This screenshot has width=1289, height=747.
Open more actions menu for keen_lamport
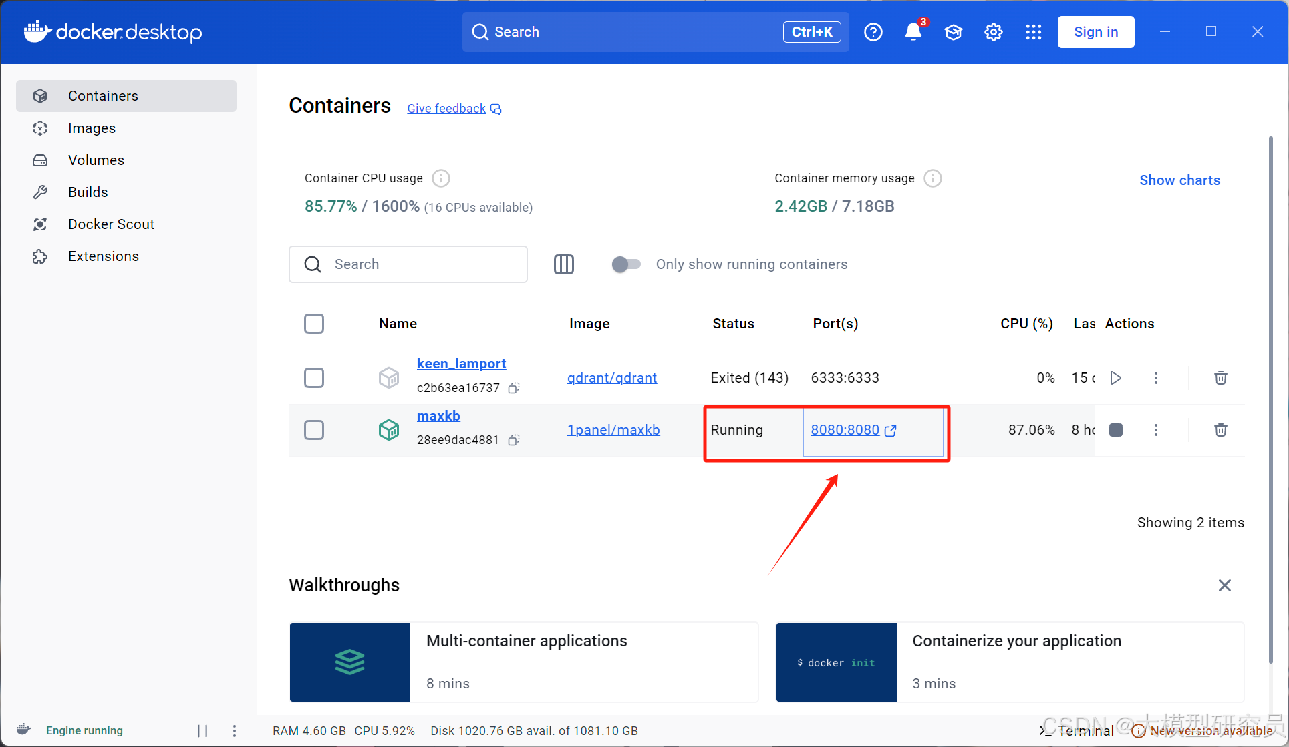pos(1155,378)
